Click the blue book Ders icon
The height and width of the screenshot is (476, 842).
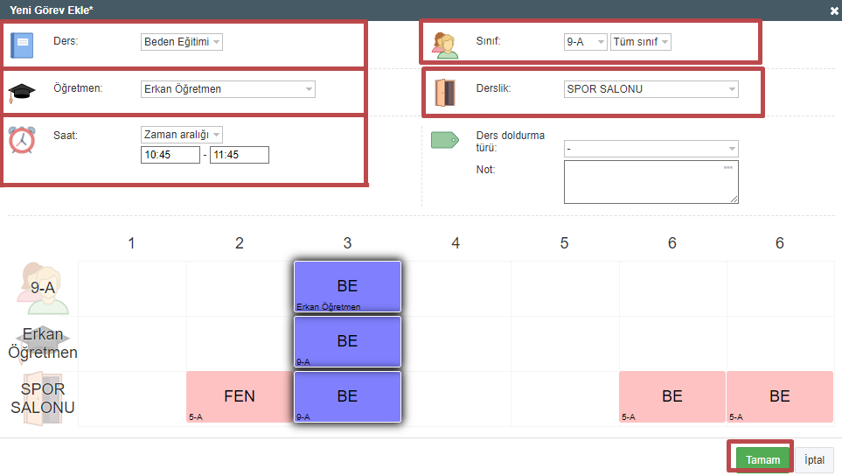pyautogui.click(x=21, y=45)
